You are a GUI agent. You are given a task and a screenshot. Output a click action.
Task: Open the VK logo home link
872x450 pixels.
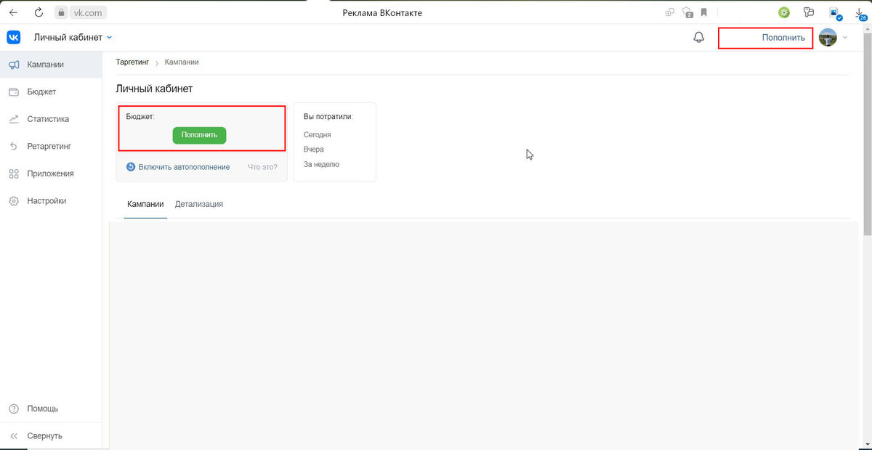pyautogui.click(x=14, y=37)
